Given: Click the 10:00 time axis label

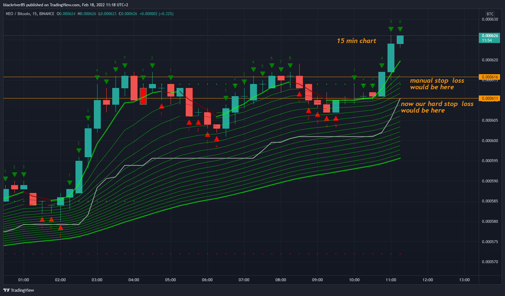Looking at the screenshot, I should pyautogui.click(x=354, y=280).
